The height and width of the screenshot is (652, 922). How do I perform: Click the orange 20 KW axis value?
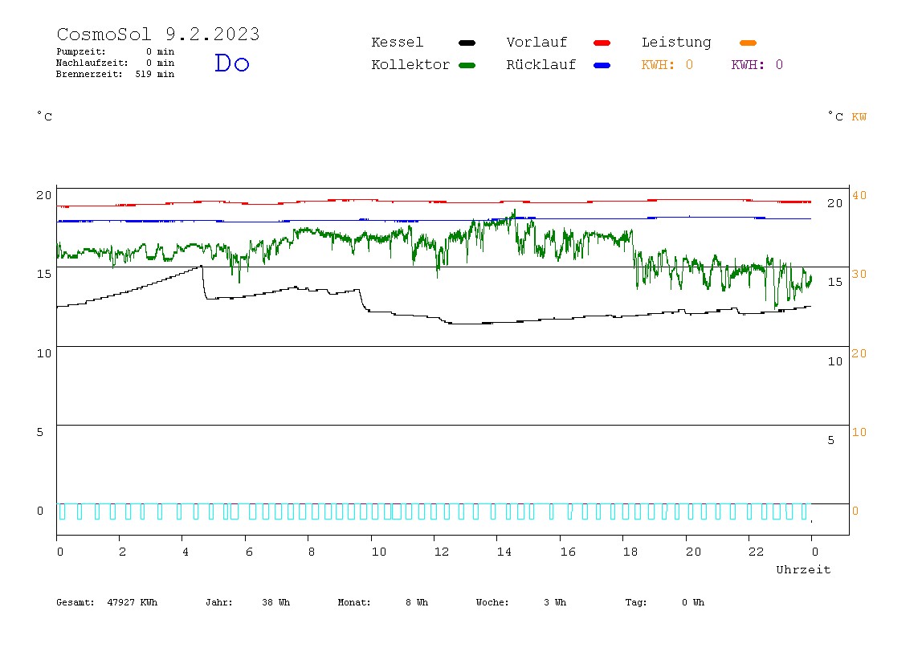[859, 353]
